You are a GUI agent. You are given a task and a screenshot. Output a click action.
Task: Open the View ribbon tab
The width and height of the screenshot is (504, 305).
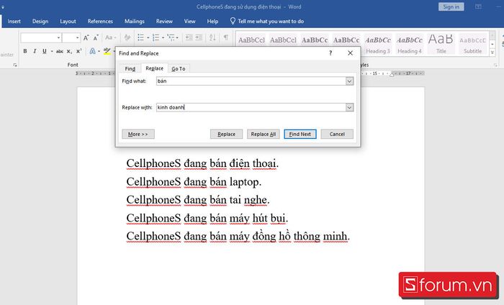[x=189, y=21]
